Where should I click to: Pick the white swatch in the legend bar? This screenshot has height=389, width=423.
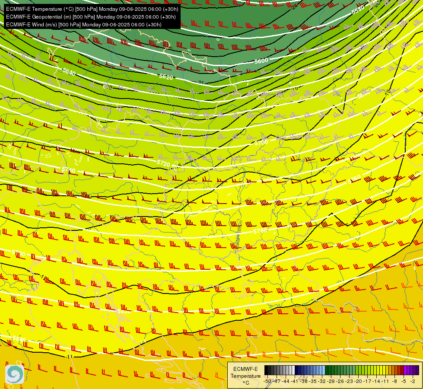click(293, 370)
